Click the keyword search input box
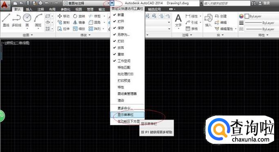This screenshot has height=152, width=279. (227, 3)
